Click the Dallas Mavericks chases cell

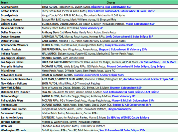[x=110, y=32]
